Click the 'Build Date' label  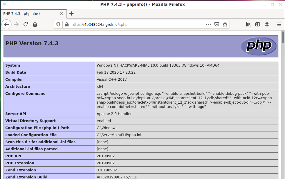pyautogui.click(x=16, y=72)
